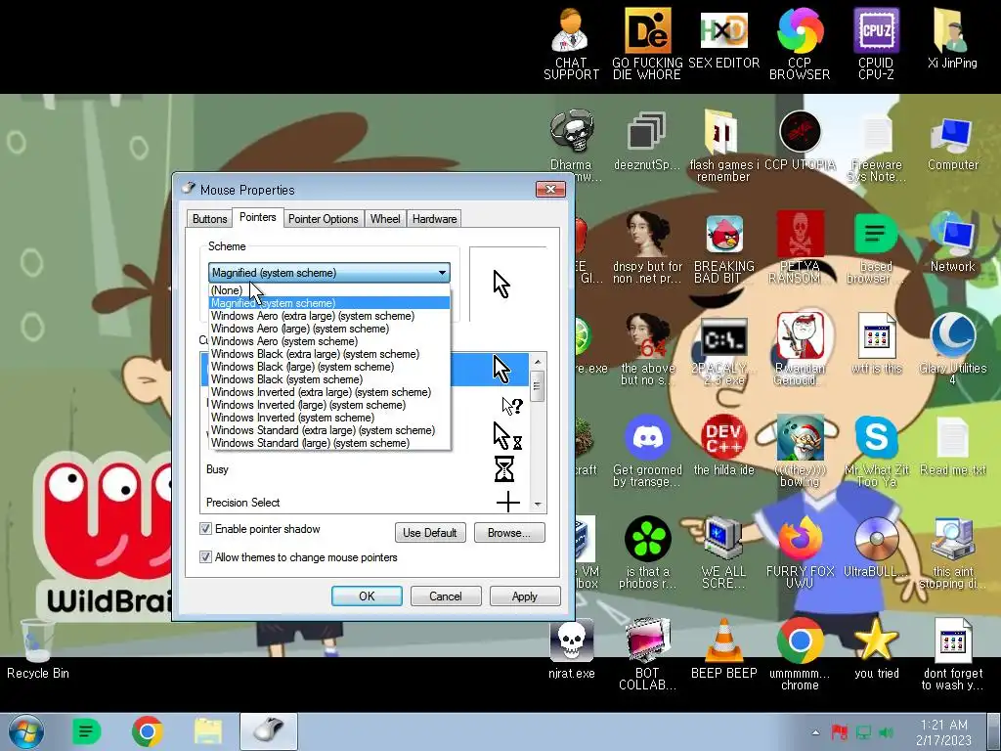Click the Mouse Properties taskbar button
This screenshot has height=751, width=1001.
(x=269, y=731)
